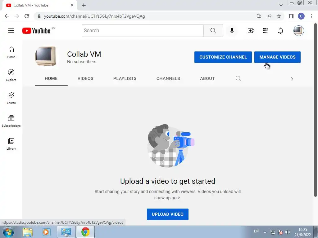Viewport: 318px width, 238px height.
Task: Switch to the ABOUT tab
Action: click(207, 78)
